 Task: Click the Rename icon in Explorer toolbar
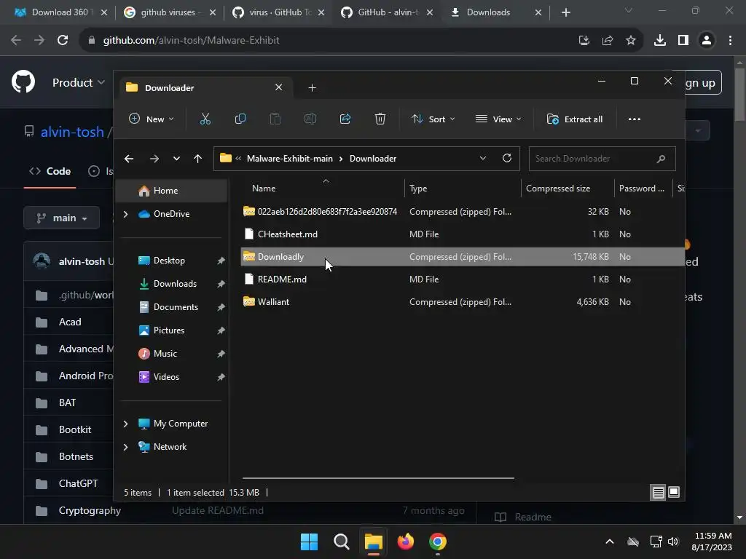(x=310, y=119)
